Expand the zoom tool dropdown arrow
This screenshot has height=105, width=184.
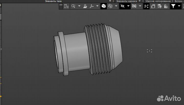[x=79, y=6]
